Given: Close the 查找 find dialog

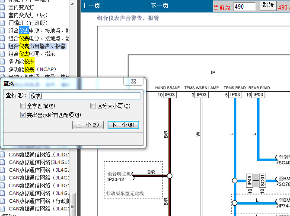Looking at the screenshot, I should click(x=134, y=81).
